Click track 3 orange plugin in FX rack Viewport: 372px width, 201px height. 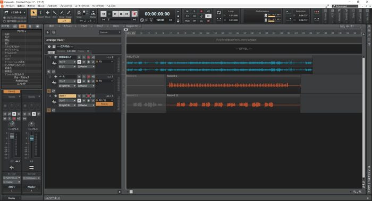coord(104,104)
